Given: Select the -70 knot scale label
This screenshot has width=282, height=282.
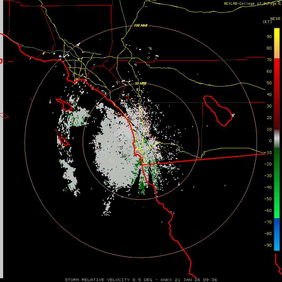Looking at the screenshot, I should point(268,222).
